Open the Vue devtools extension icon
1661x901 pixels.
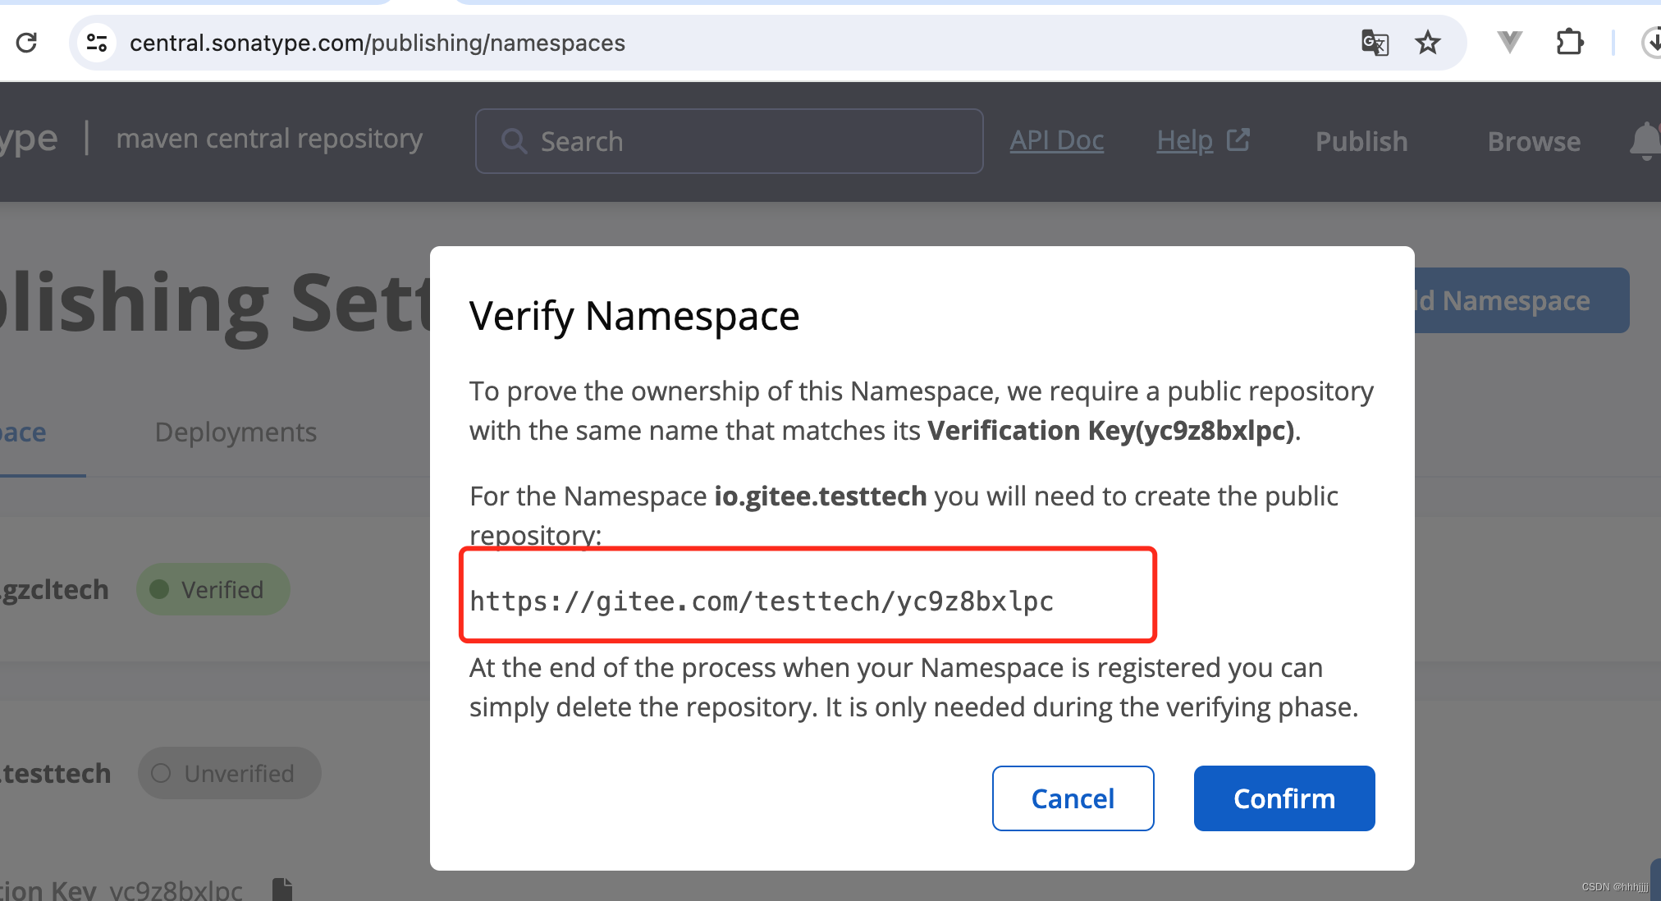tap(1509, 43)
